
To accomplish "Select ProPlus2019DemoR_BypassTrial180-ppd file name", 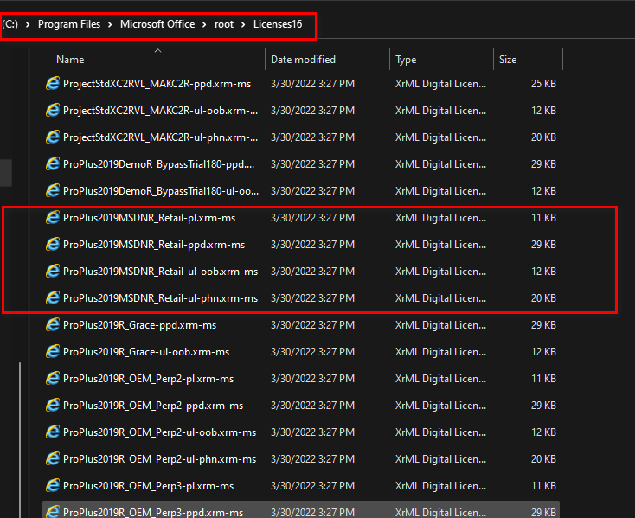I will click(159, 164).
